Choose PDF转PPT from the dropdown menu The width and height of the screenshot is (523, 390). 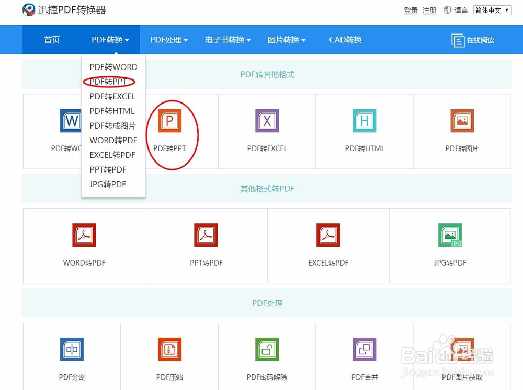[108, 82]
